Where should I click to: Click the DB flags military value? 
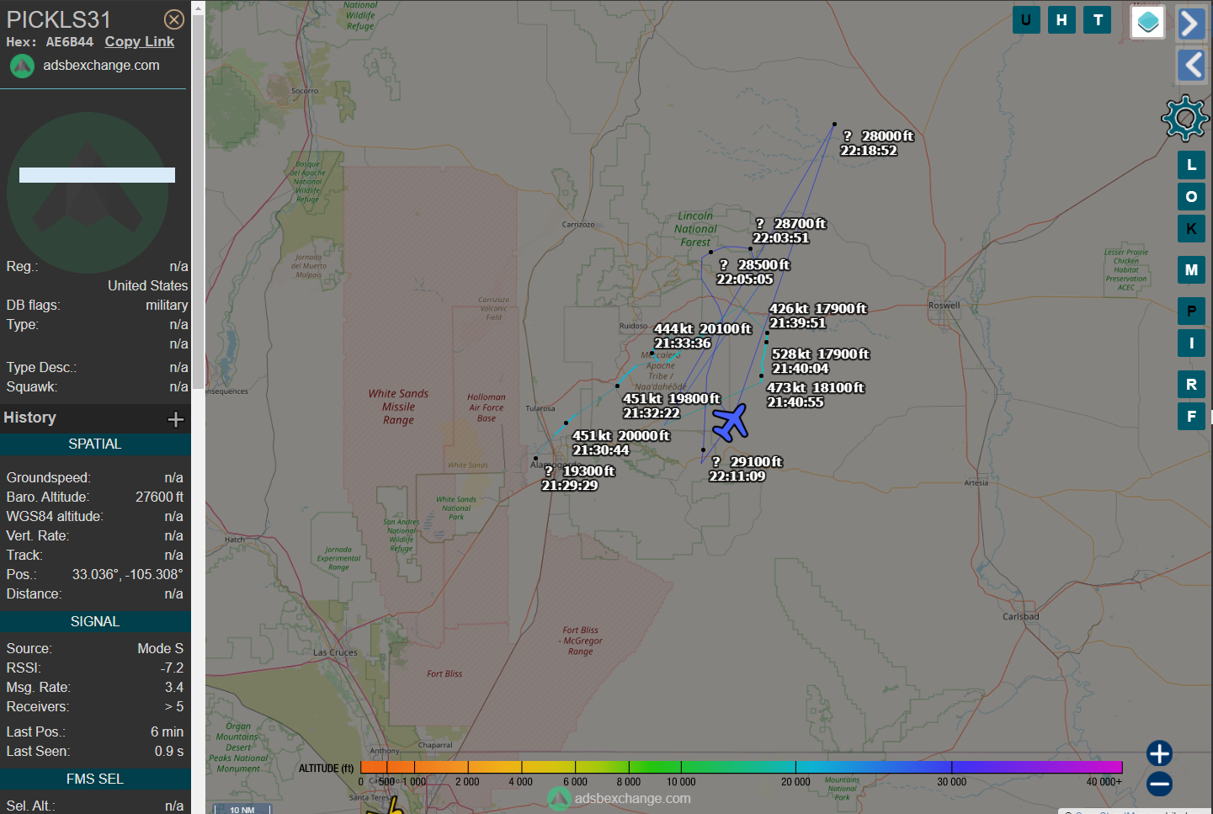tap(167, 306)
